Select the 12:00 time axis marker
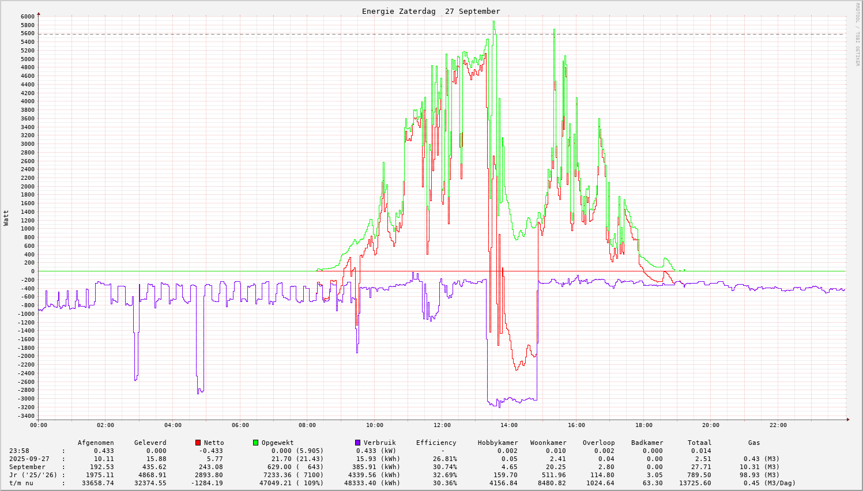Image resolution: width=863 pixels, height=491 pixels. [x=442, y=425]
